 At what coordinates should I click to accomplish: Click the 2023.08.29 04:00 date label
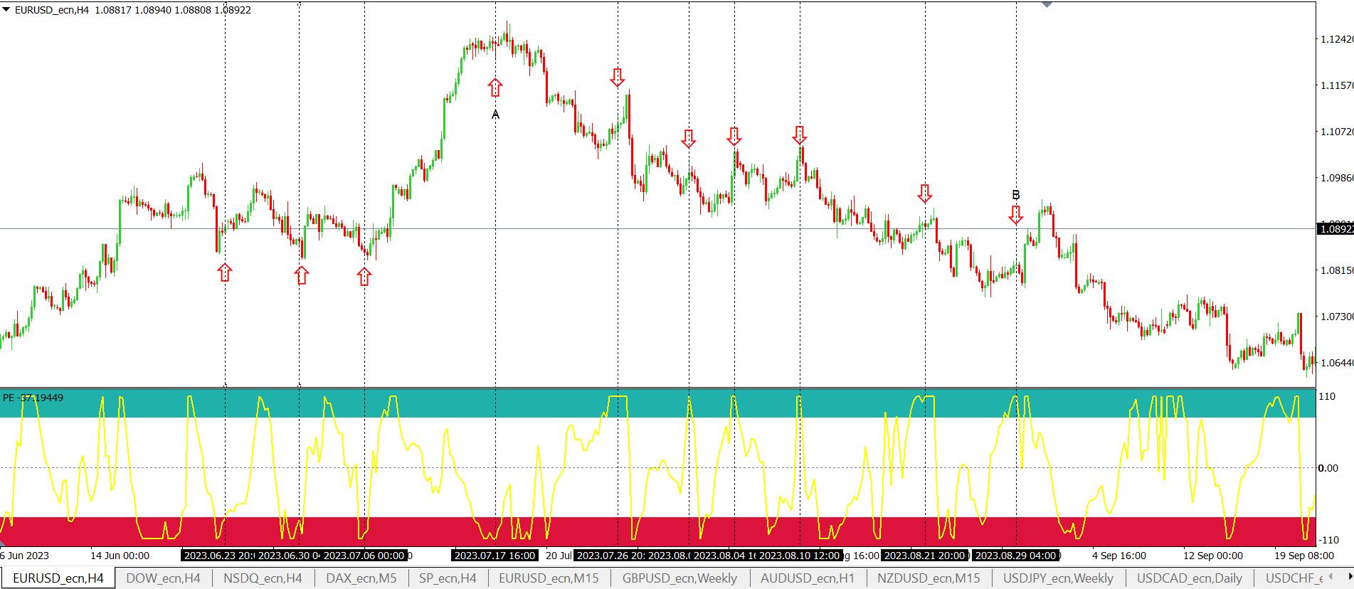pos(1016,556)
